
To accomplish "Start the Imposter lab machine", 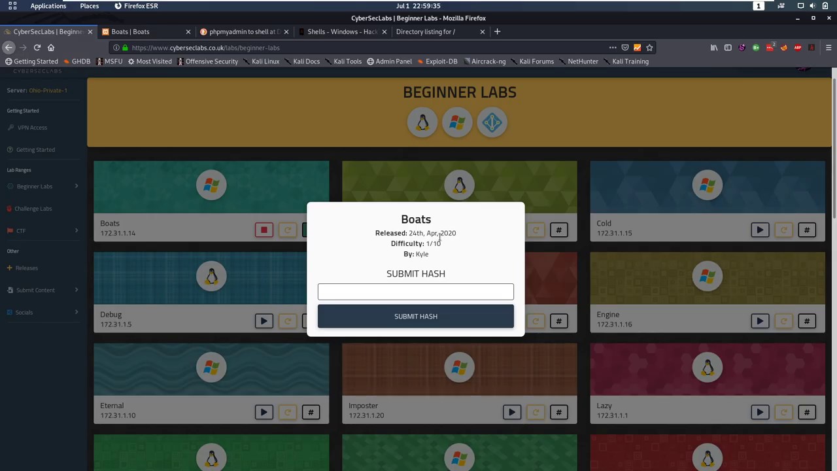I will pyautogui.click(x=512, y=412).
